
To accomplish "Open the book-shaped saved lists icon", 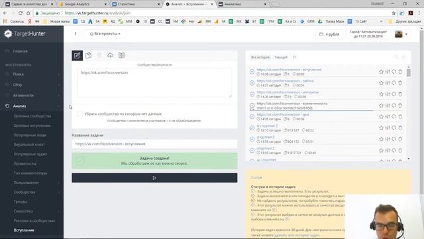I will [x=121, y=55].
